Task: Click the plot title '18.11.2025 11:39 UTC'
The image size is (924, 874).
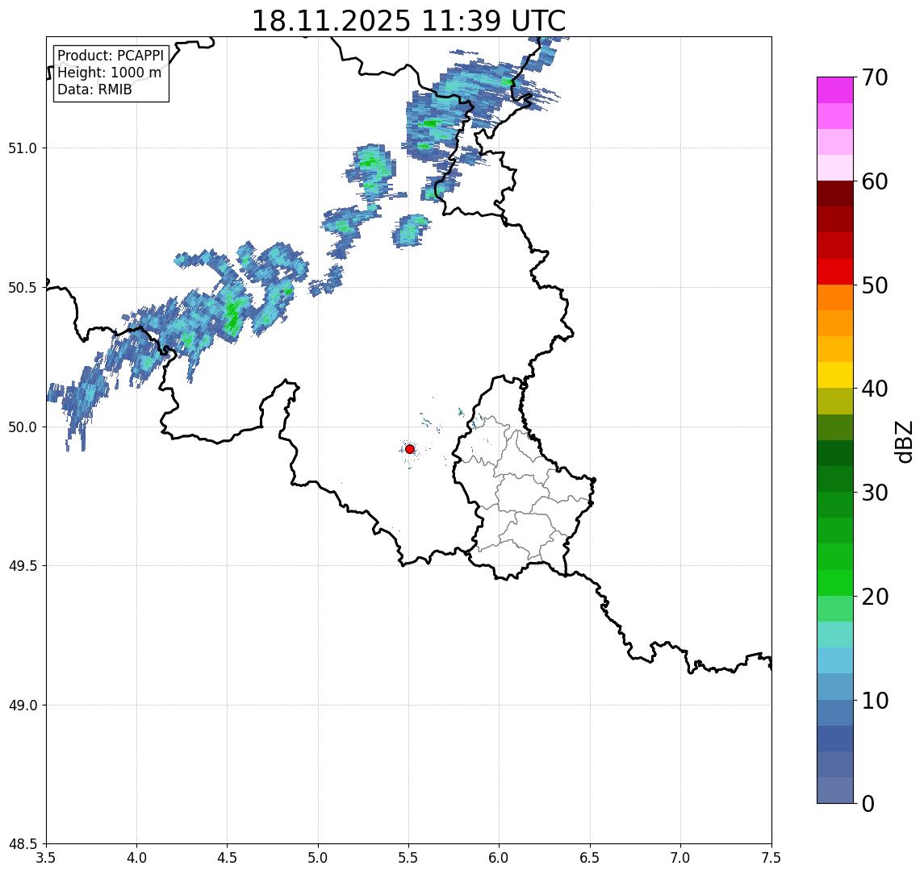Action: point(408,21)
